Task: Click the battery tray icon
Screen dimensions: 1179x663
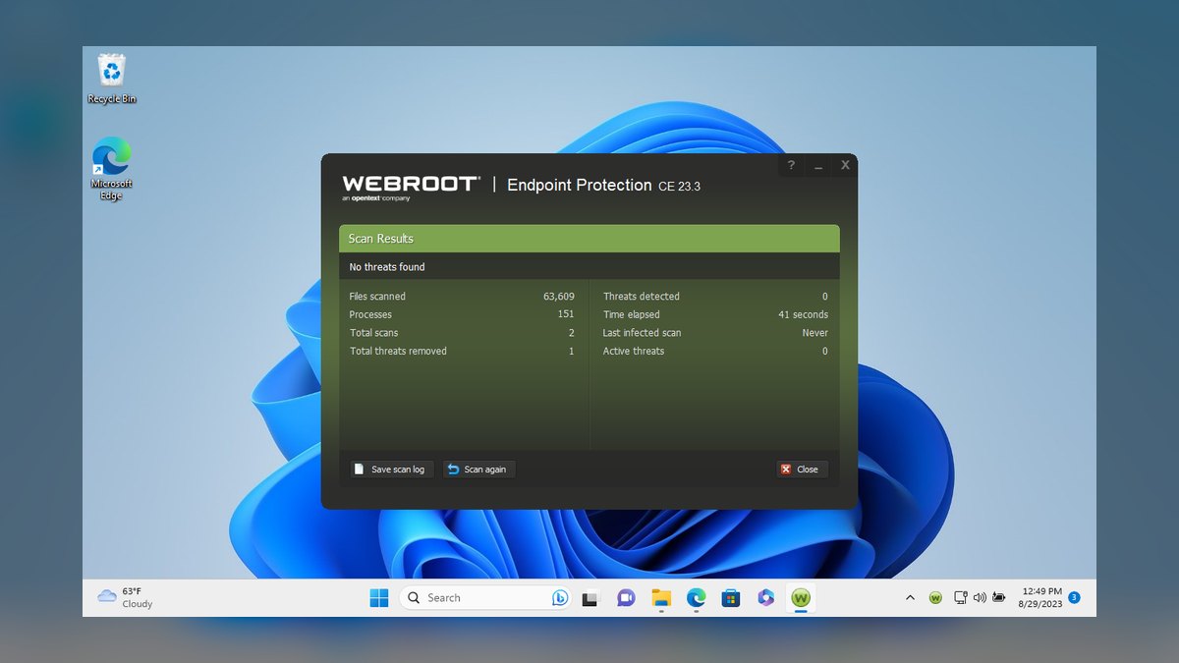Action: [999, 597]
